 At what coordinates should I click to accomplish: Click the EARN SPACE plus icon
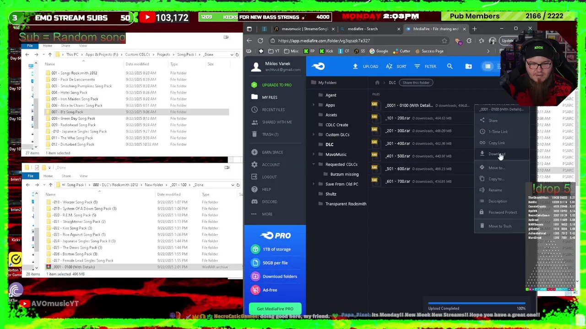click(255, 152)
